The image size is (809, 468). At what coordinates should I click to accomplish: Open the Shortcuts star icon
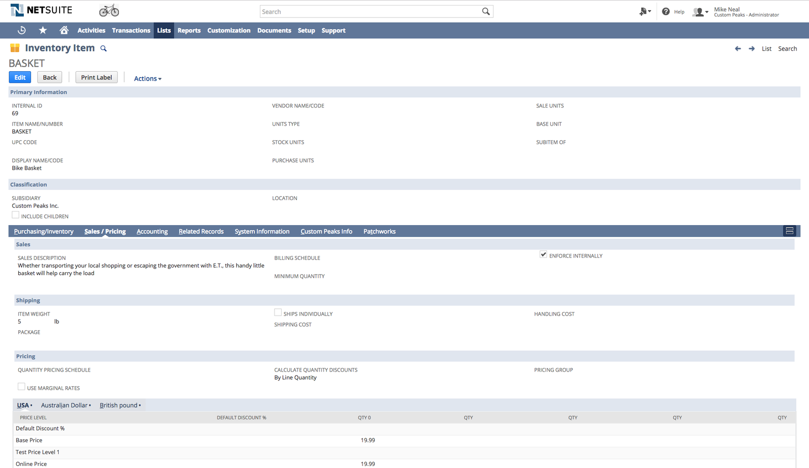point(43,30)
